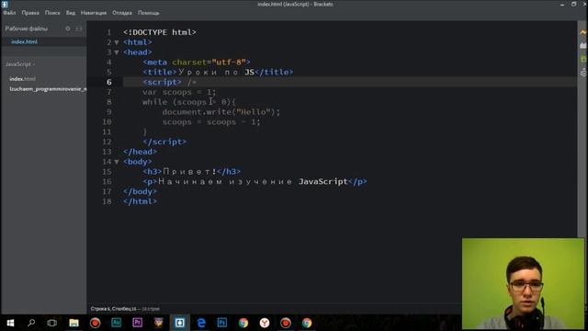This screenshot has width=588, height=331.
Task: Click the opening <script> tag on line 6
Action: (162, 82)
